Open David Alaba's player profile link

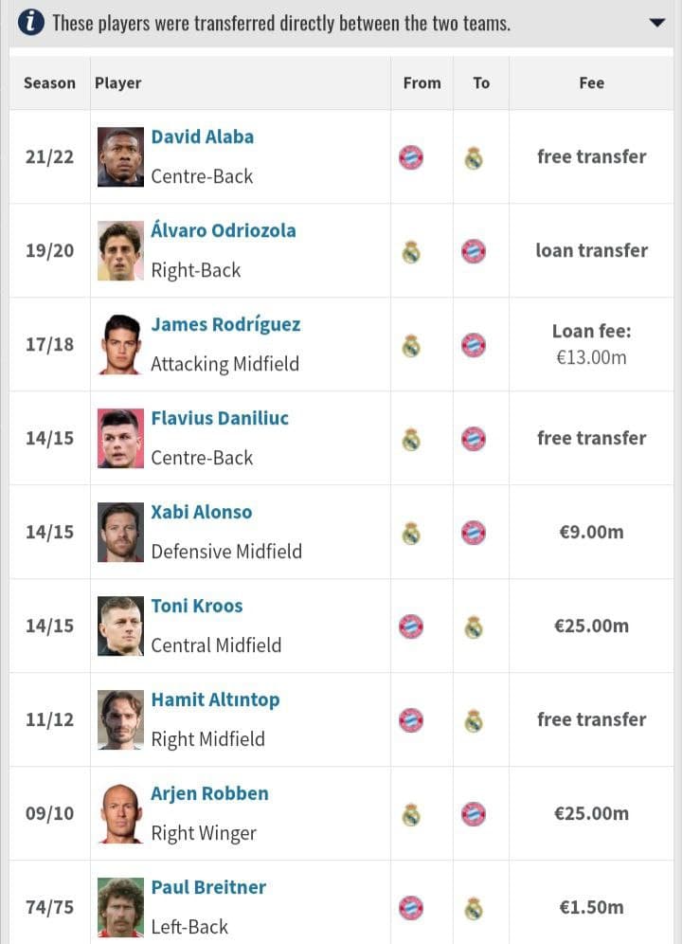203,136
